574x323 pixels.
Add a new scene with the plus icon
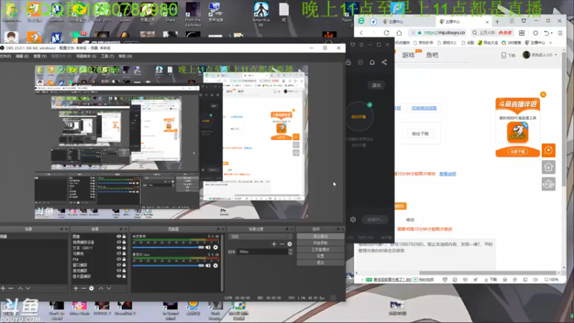3,289
